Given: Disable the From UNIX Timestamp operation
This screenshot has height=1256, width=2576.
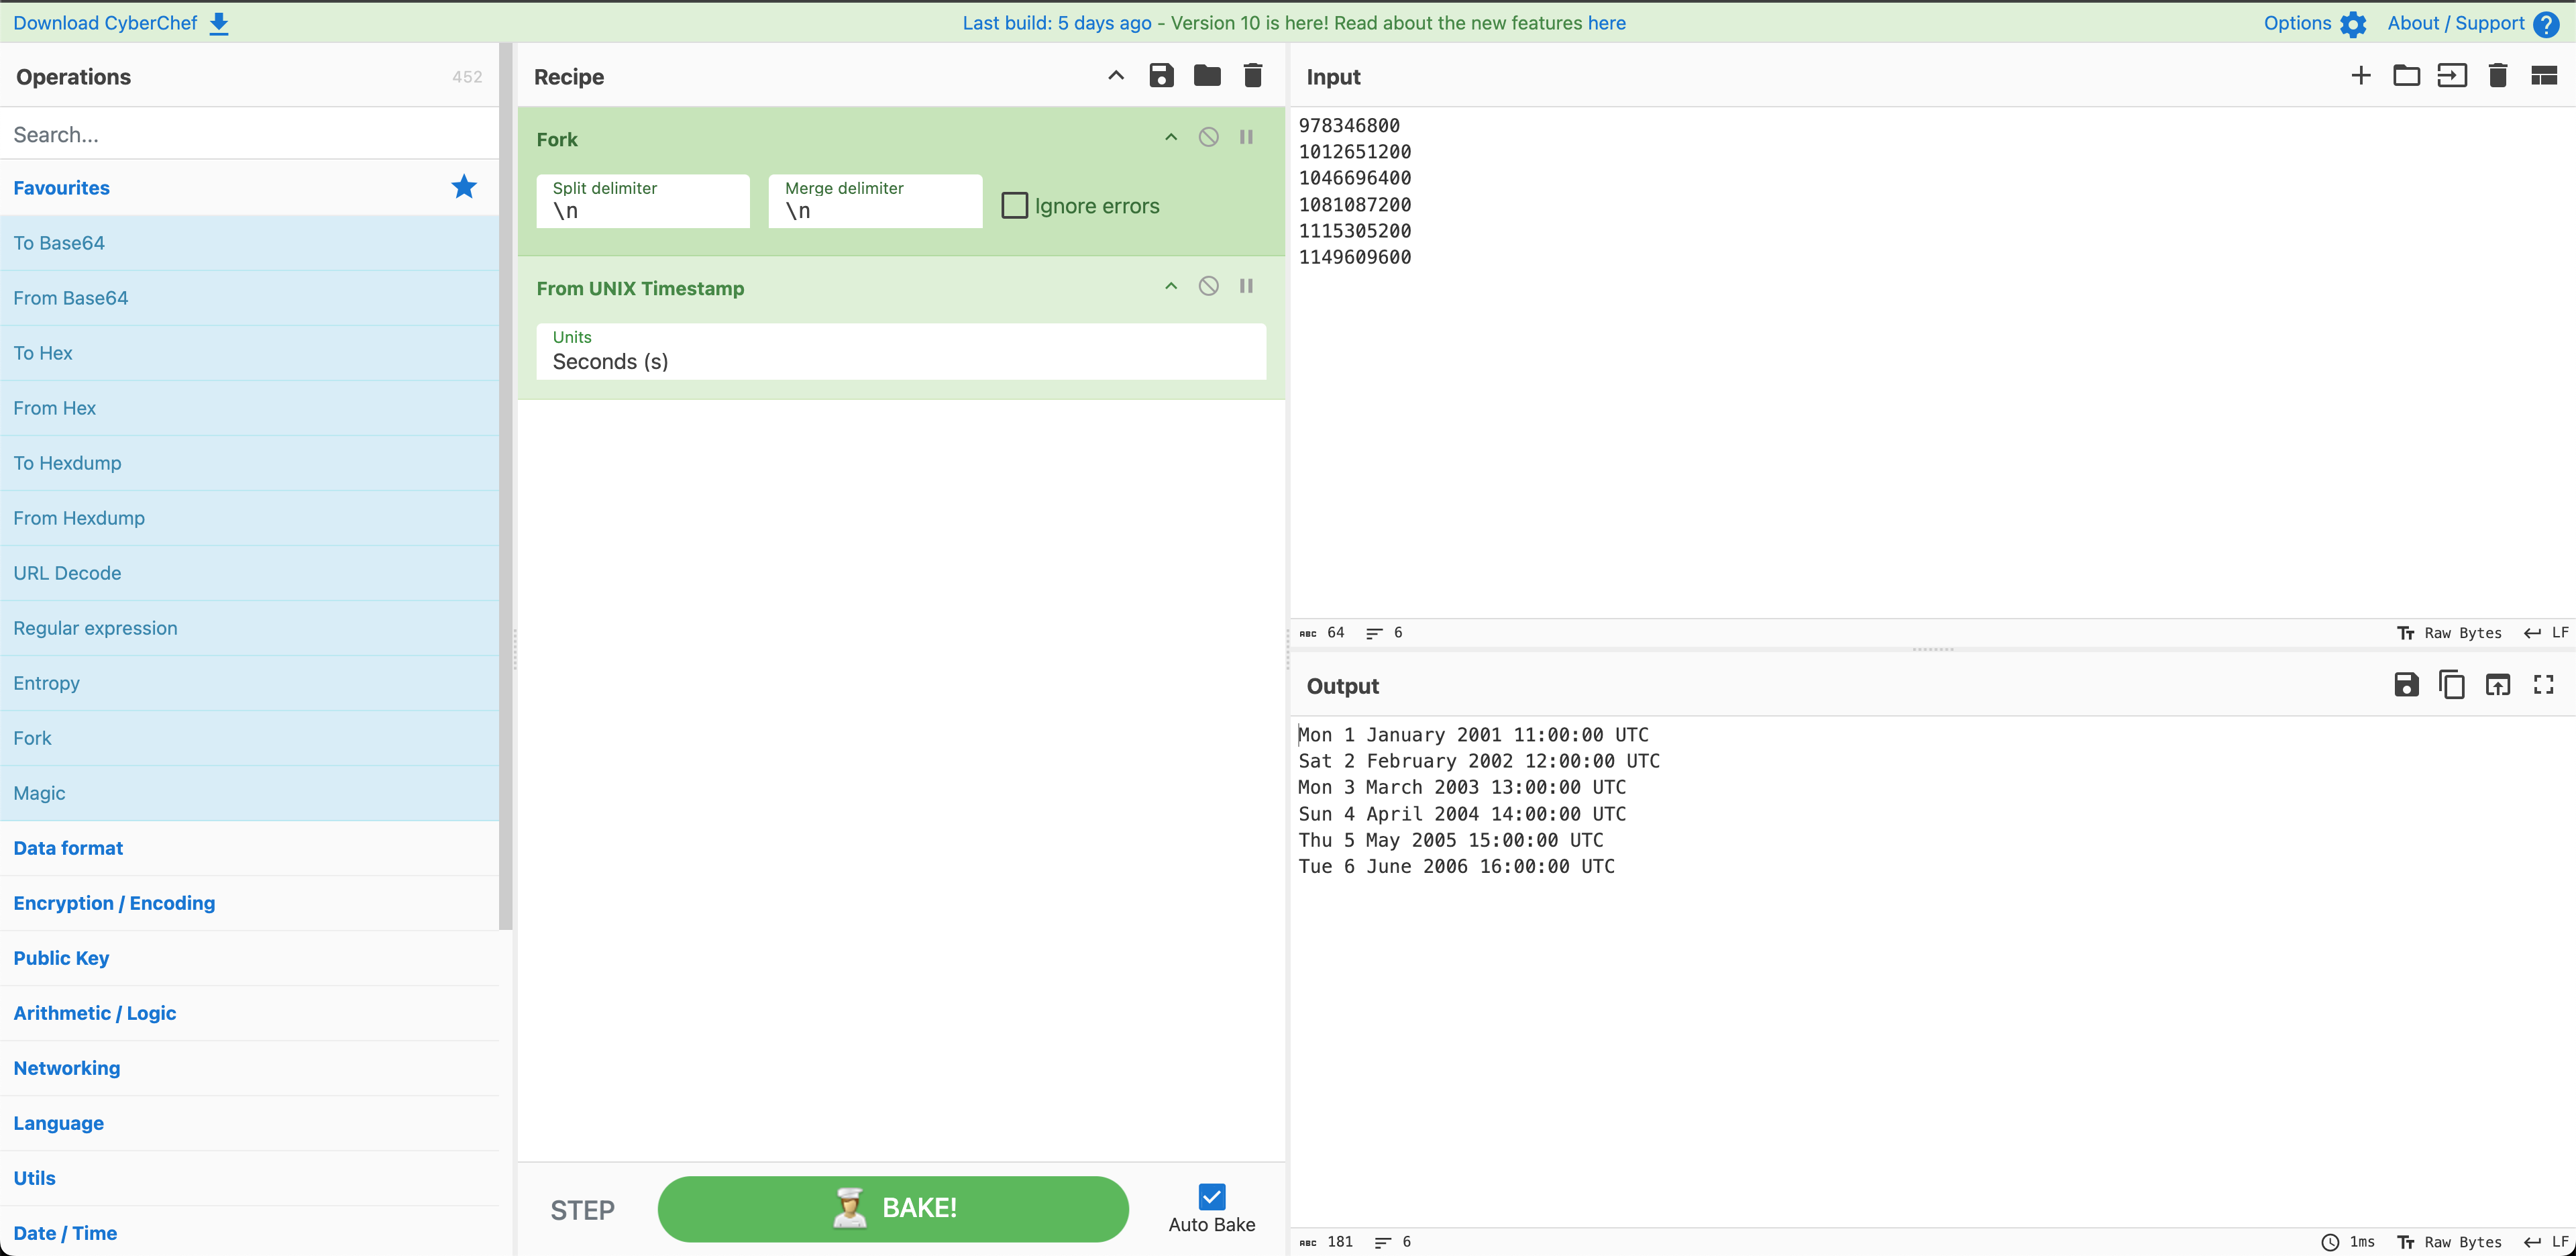Looking at the screenshot, I should (x=1208, y=287).
